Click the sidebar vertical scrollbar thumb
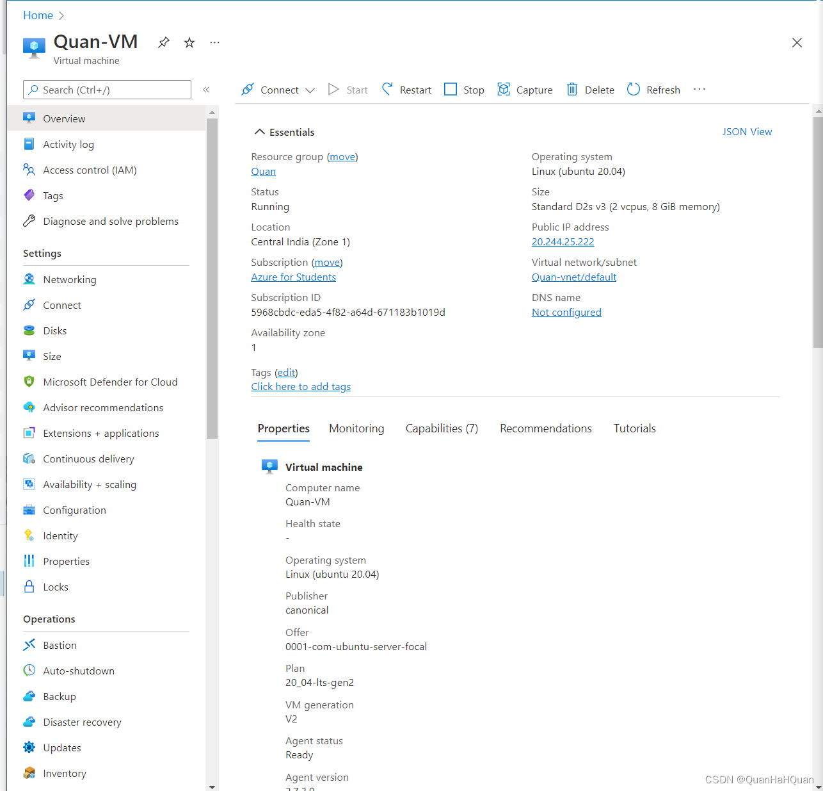The width and height of the screenshot is (823, 791). tap(212, 279)
